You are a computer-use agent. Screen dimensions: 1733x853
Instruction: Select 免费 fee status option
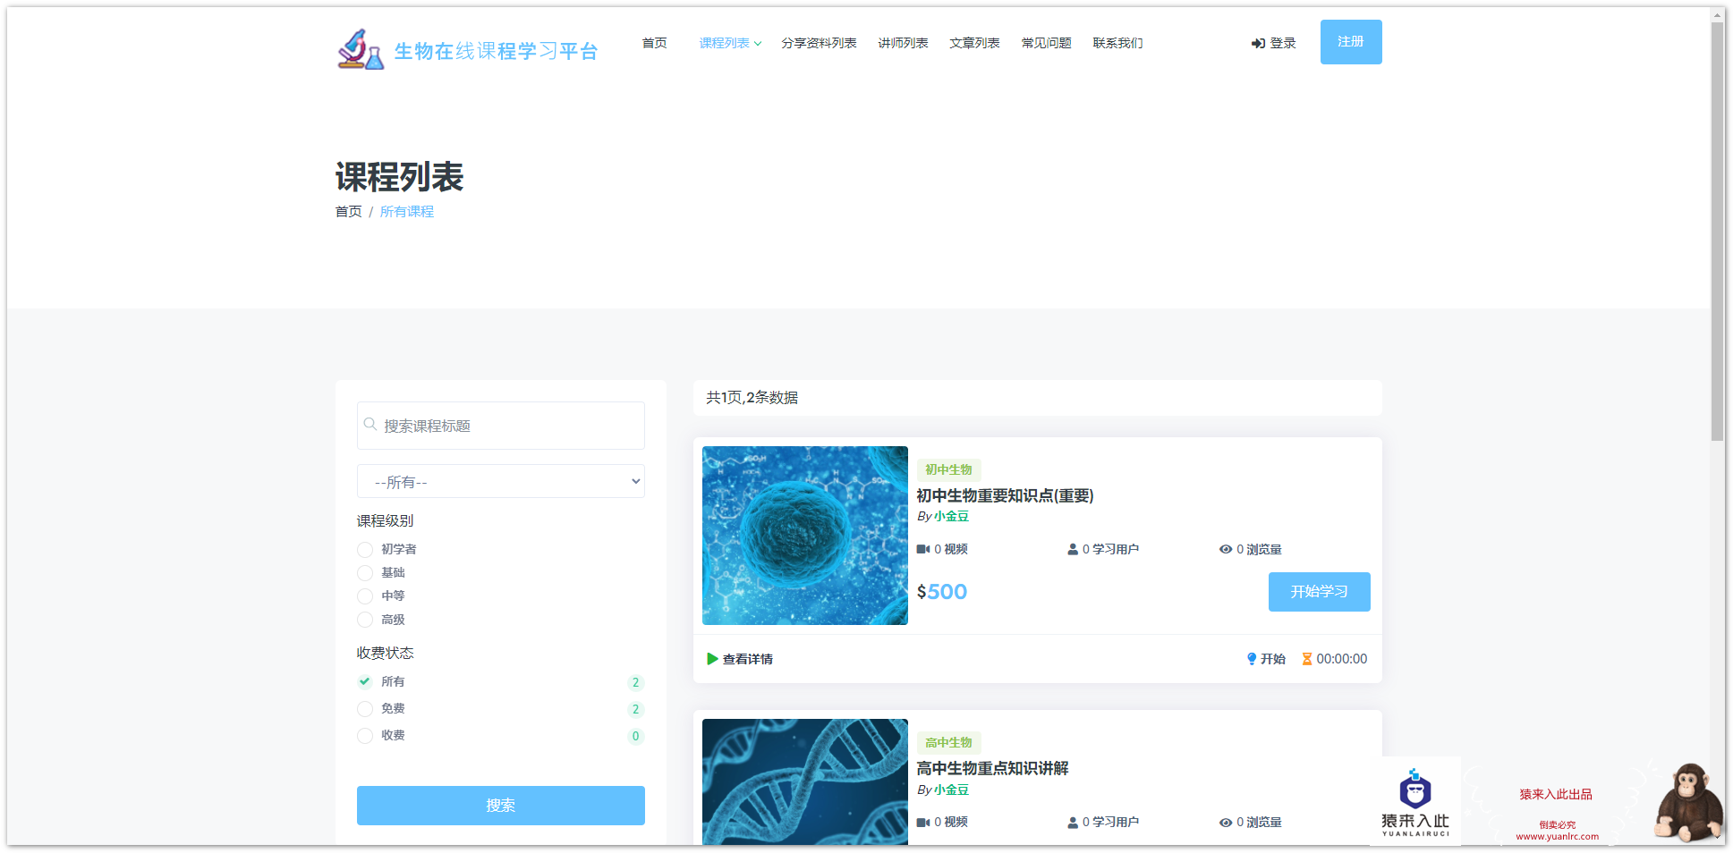click(365, 709)
